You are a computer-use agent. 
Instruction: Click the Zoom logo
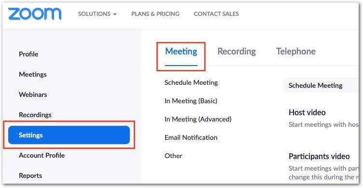point(35,14)
